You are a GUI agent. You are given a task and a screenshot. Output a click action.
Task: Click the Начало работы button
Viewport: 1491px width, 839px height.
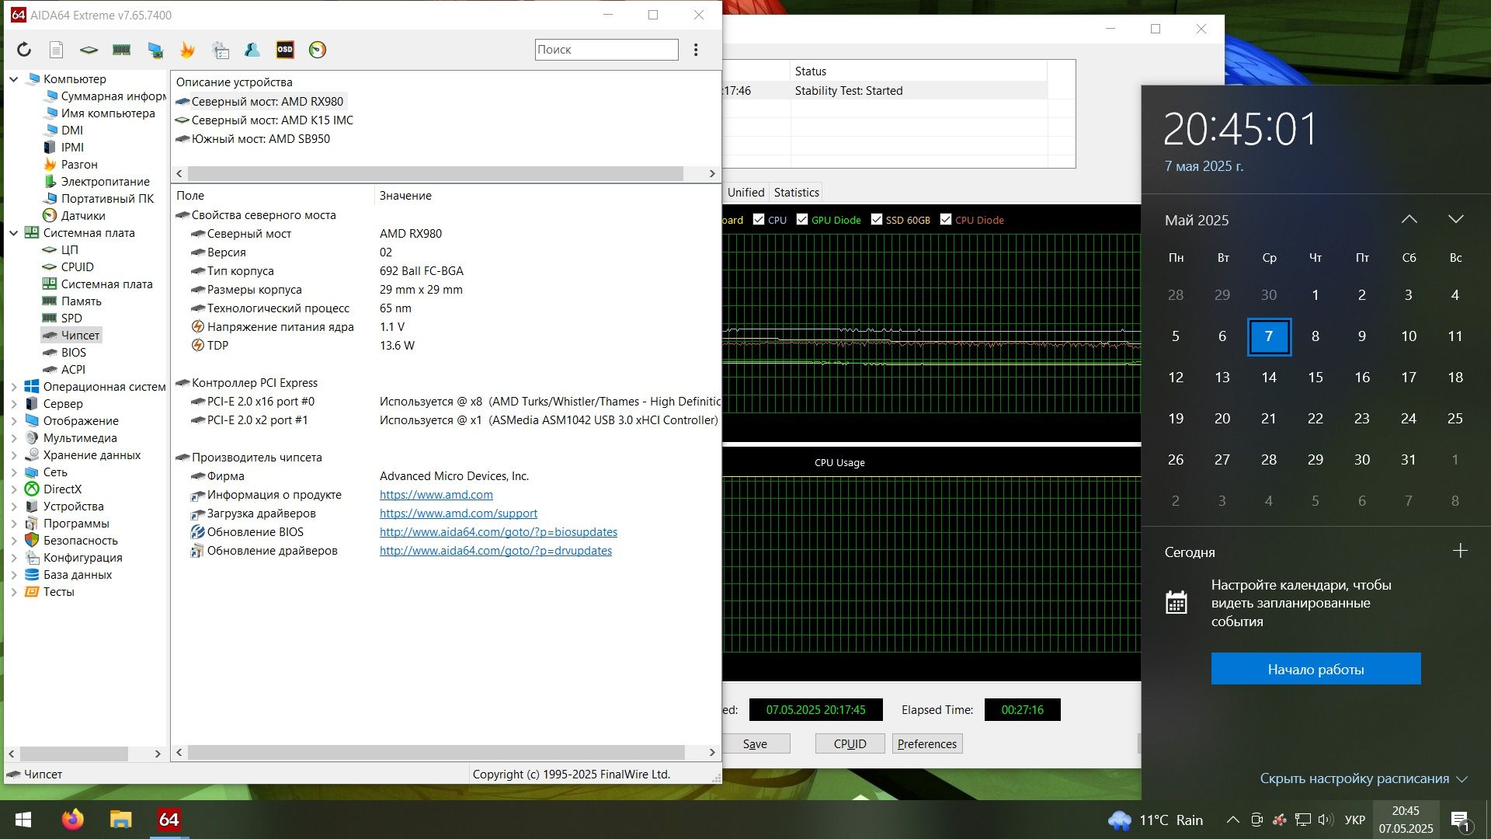[x=1315, y=669]
